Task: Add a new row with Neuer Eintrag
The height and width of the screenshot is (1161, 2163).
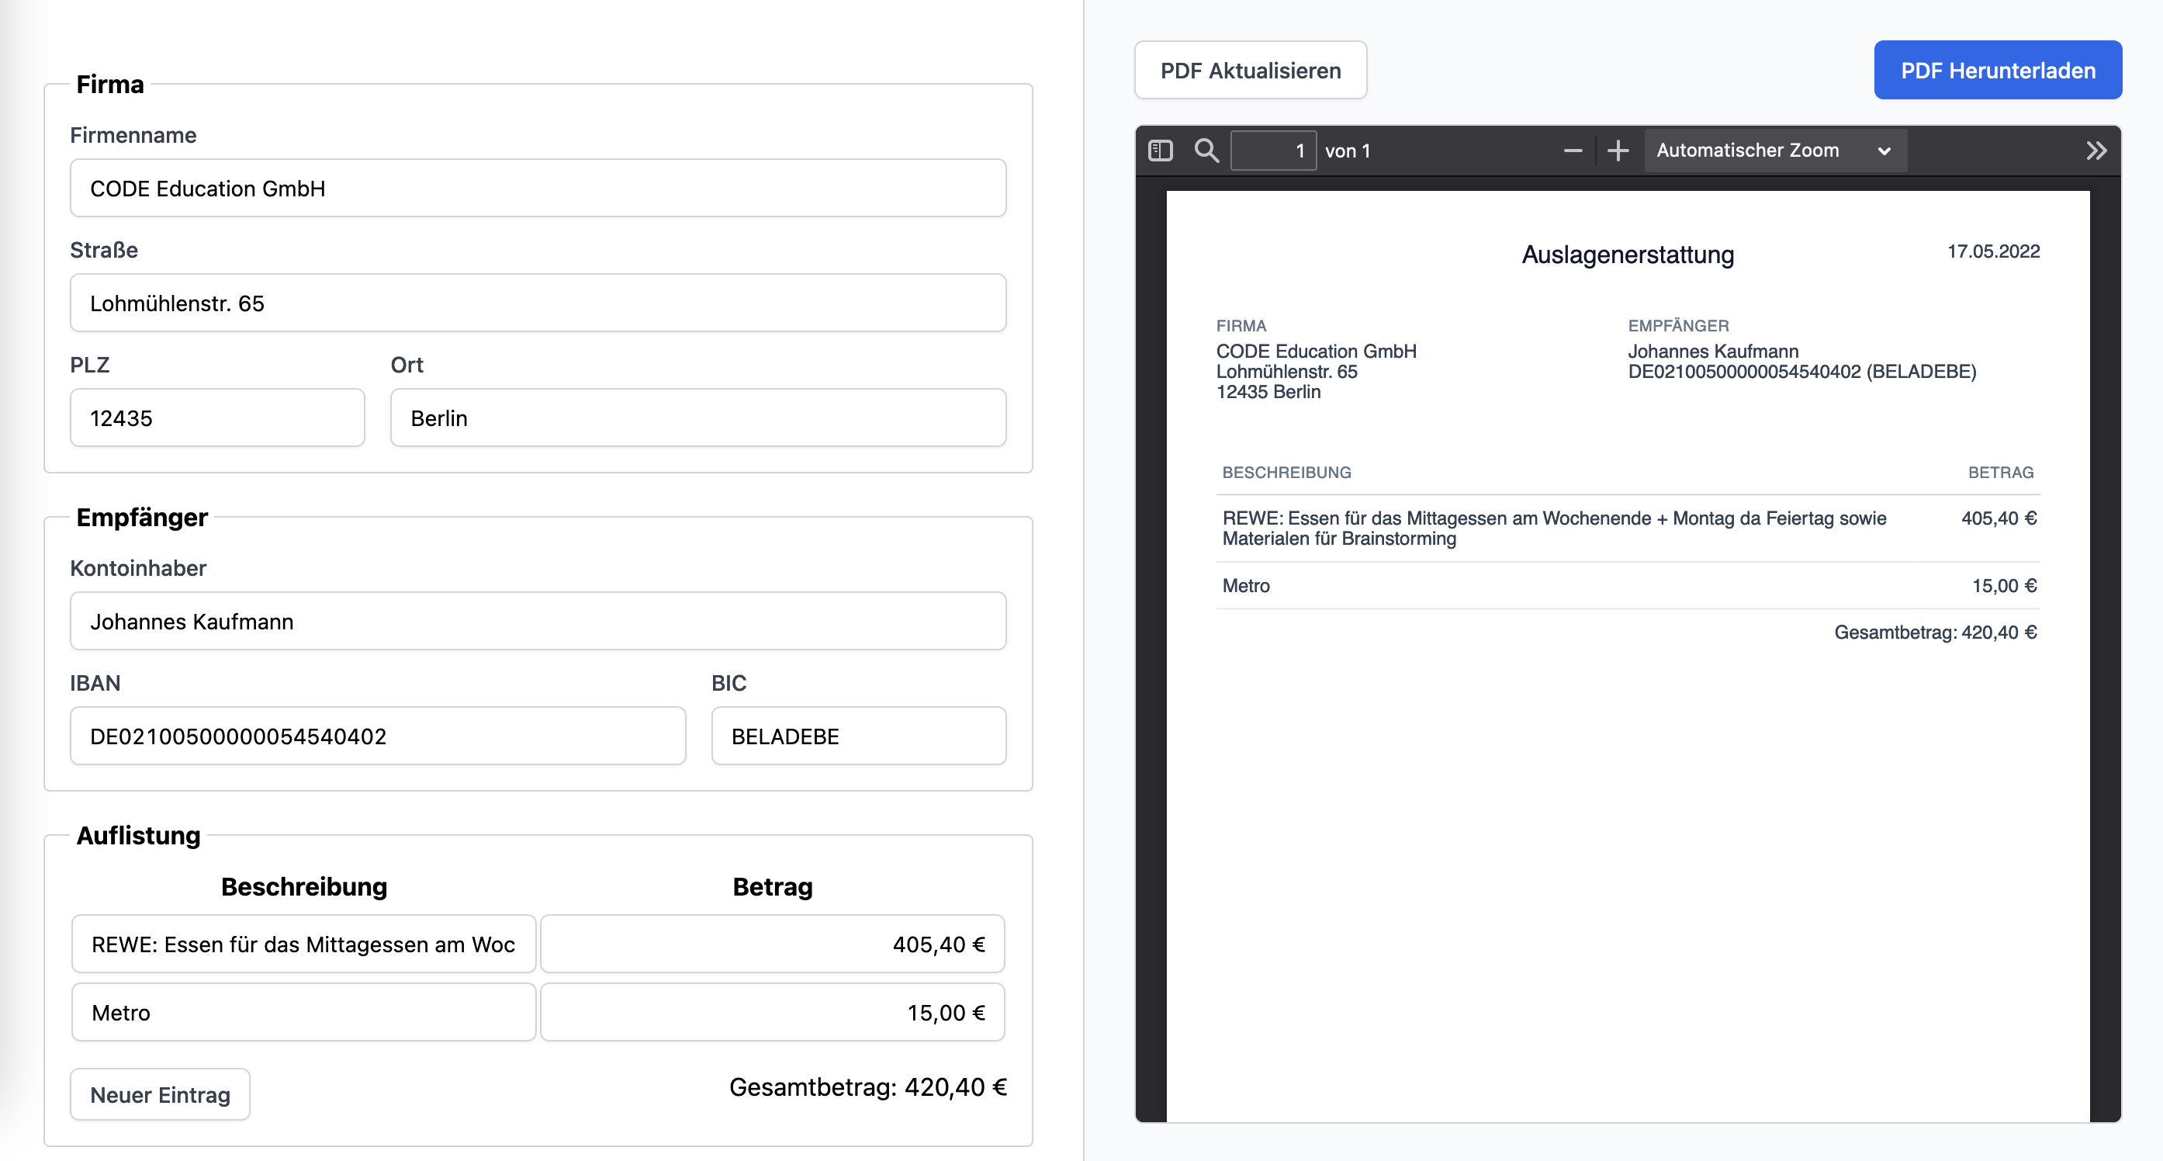Action: tap(160, 1094)
